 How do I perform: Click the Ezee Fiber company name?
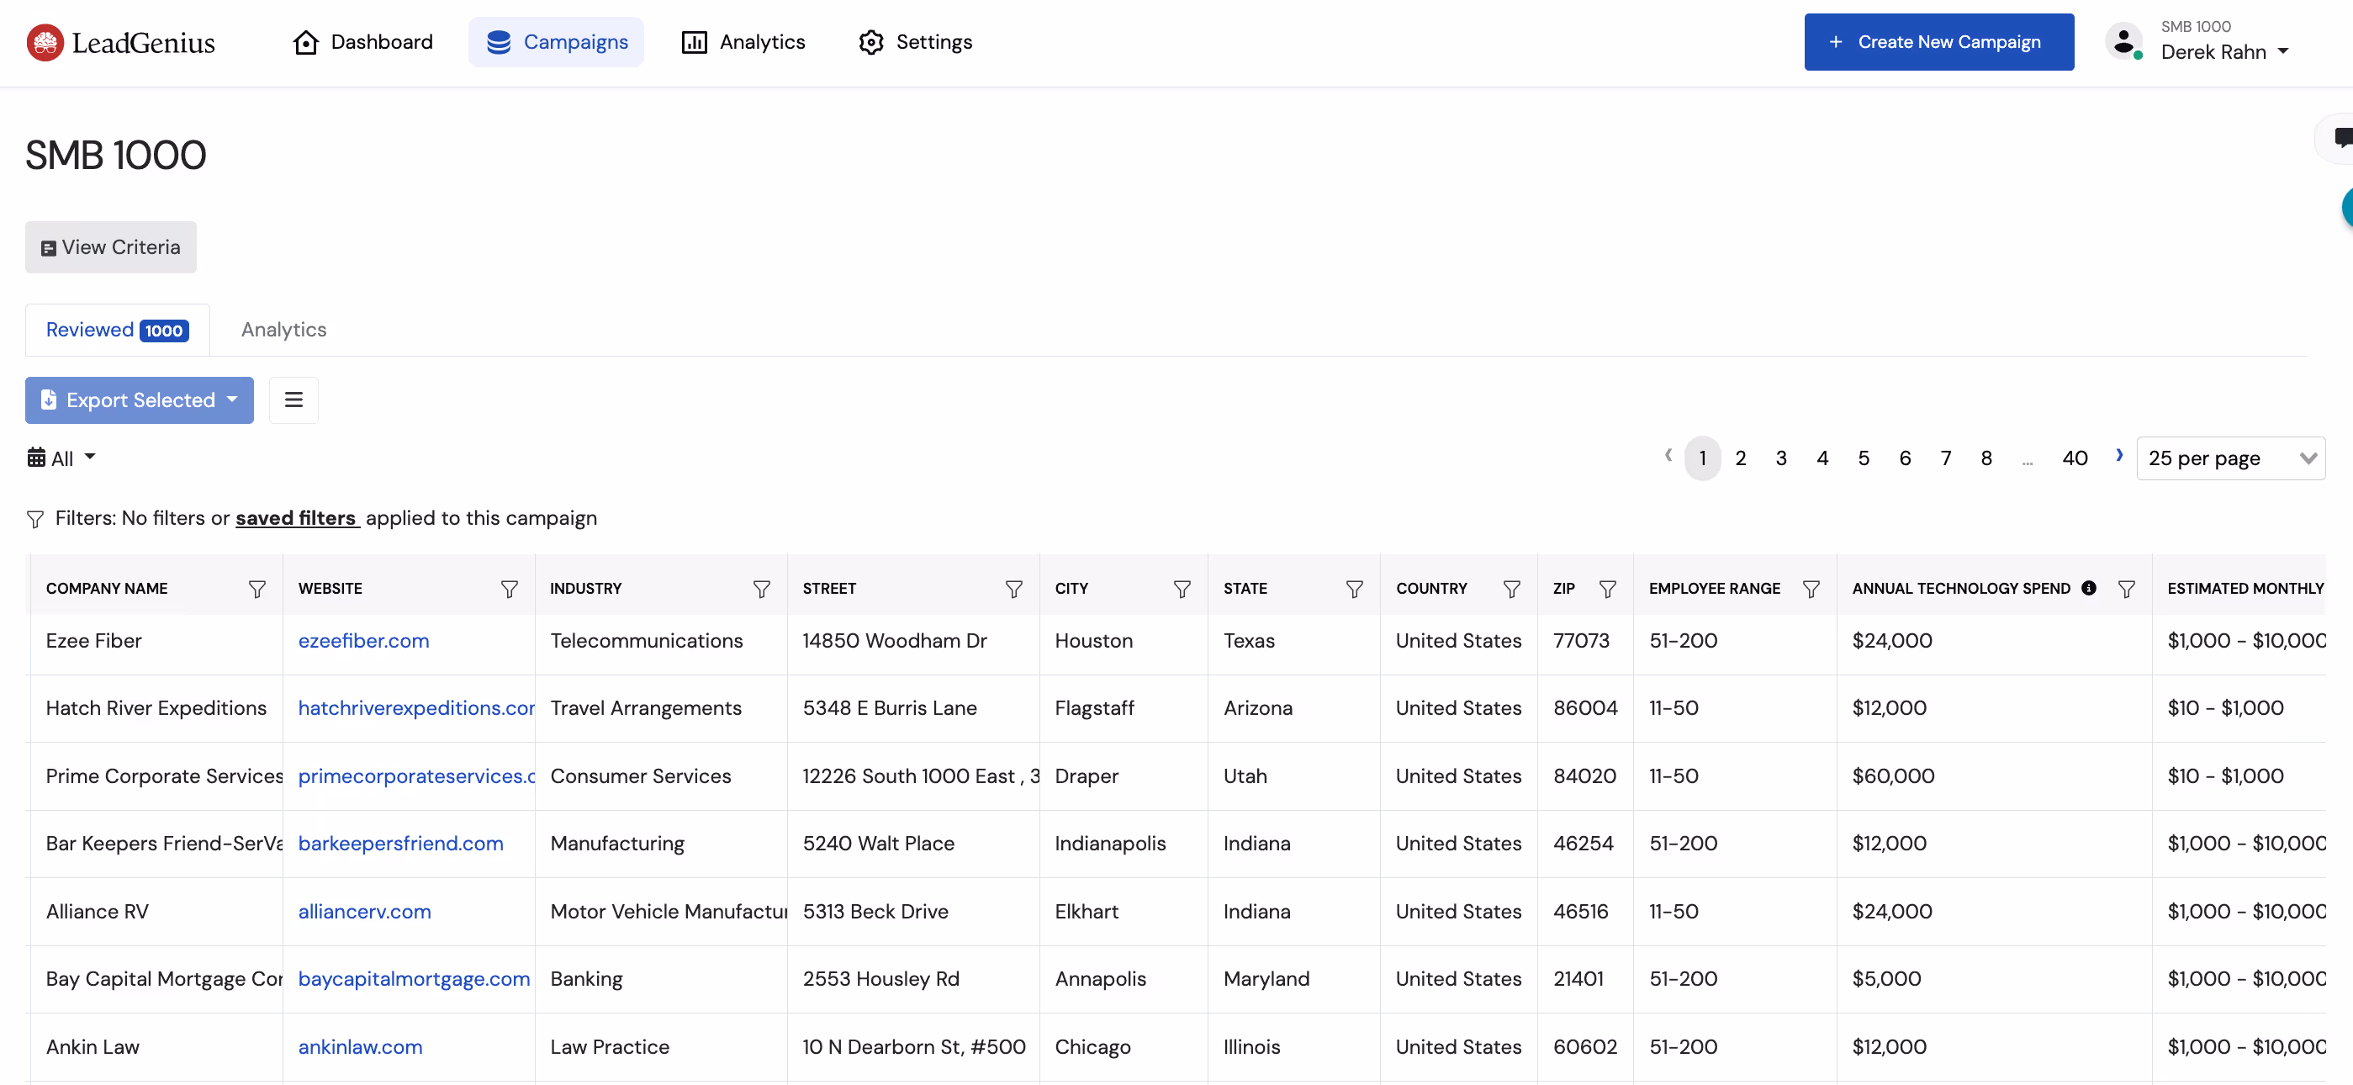coord(94,641)
